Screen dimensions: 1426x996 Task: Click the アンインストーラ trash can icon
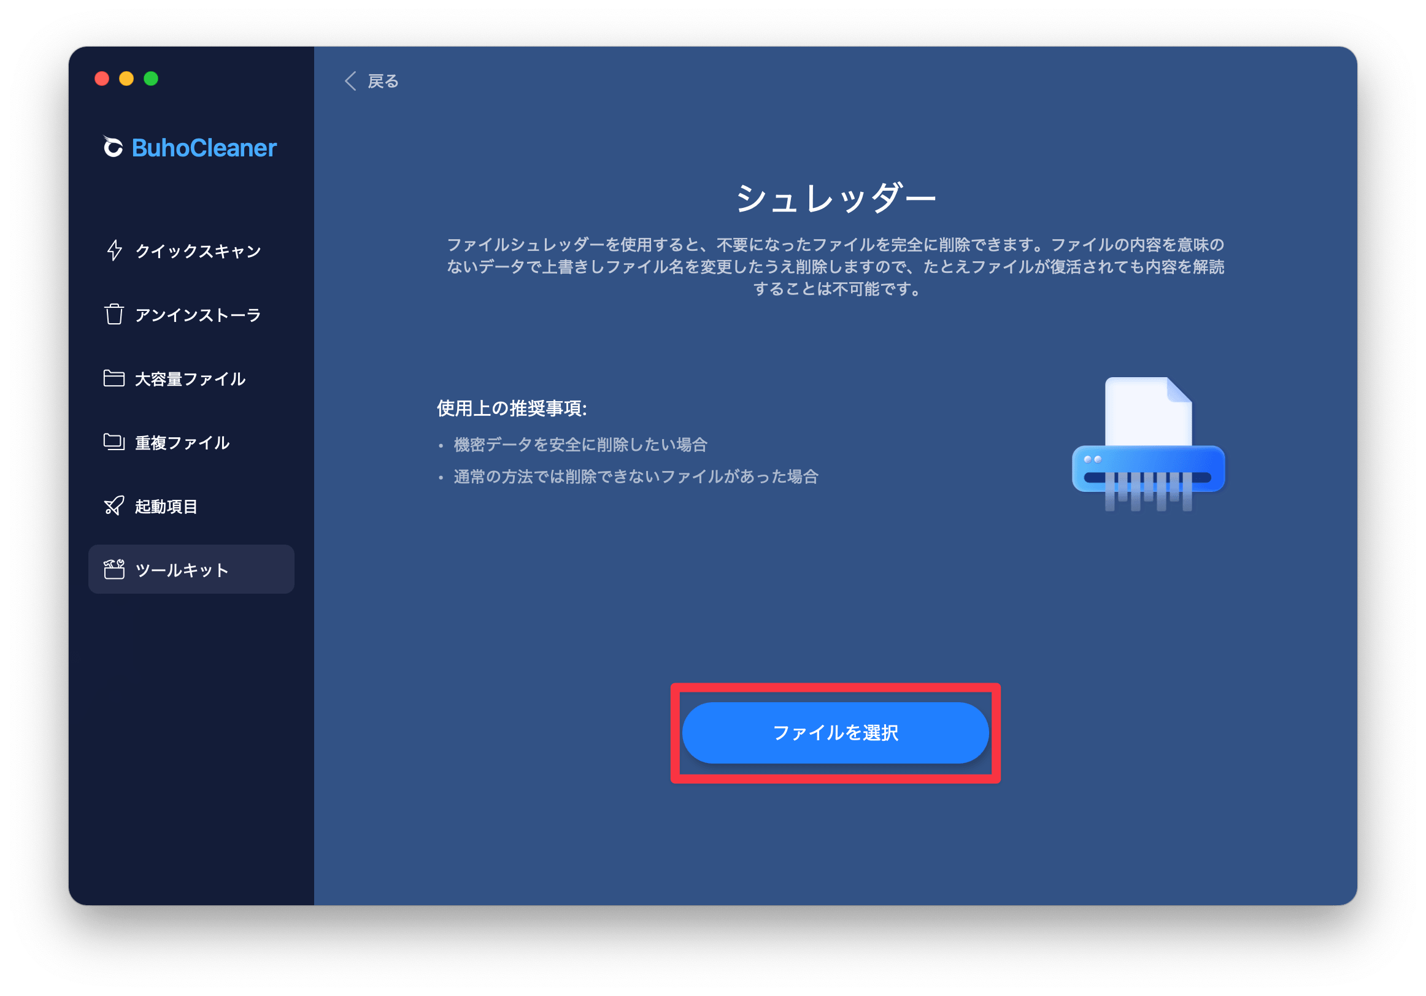pos(114,314)
